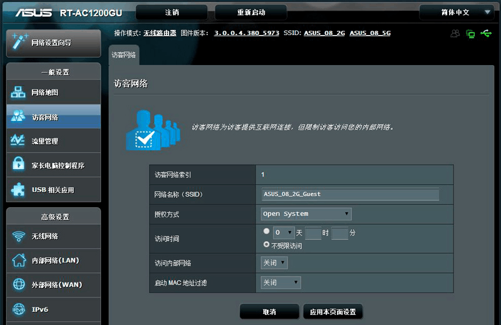Click the IPv6 globe icon
Viewport: 501px width, 325px height.
[19, 309]
